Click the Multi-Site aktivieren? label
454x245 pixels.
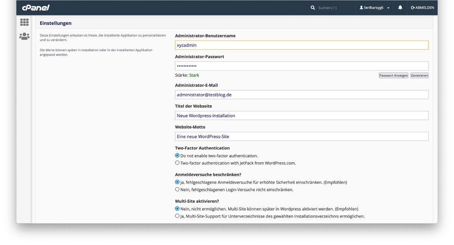click(x=197, y=201)
